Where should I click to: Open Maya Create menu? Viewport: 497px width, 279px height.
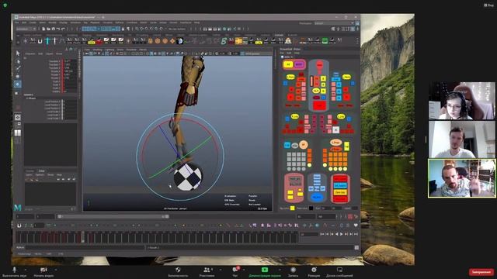33,22
